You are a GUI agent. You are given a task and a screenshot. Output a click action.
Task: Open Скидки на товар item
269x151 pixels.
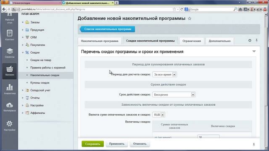(41, 60)
